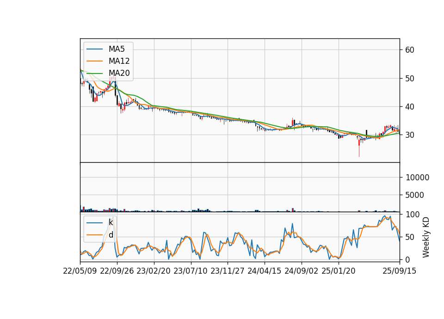
Task: Click the d legend label in KD panel
Action: pyautogui.click(x=111, y=235)
